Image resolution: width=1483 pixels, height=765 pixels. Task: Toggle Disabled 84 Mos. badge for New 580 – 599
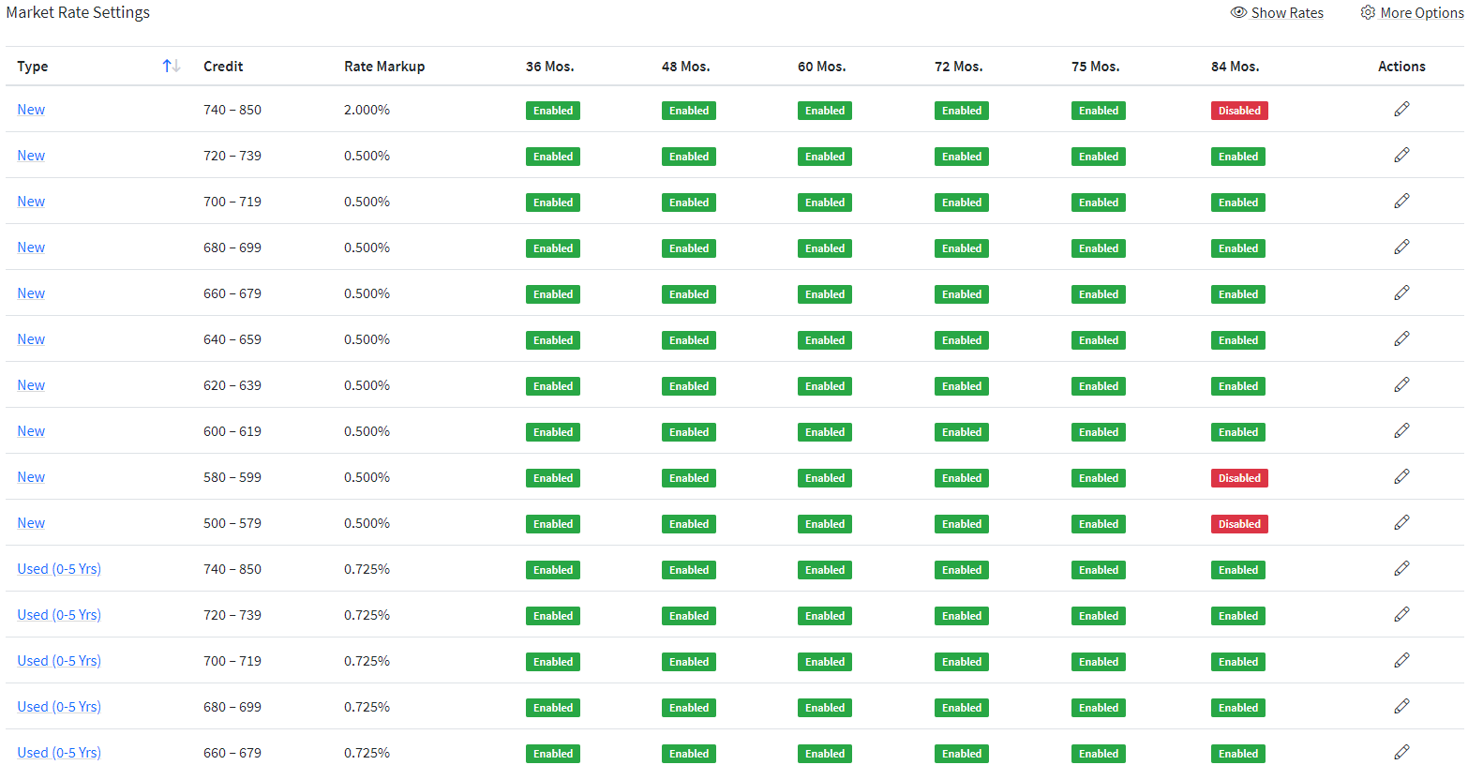pos(1239,478)
